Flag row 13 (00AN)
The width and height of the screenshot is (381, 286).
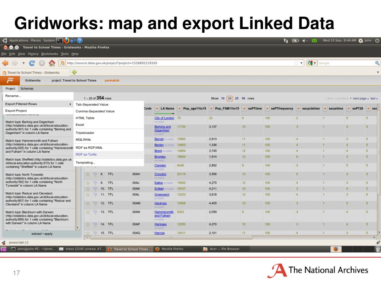[95, 212]
